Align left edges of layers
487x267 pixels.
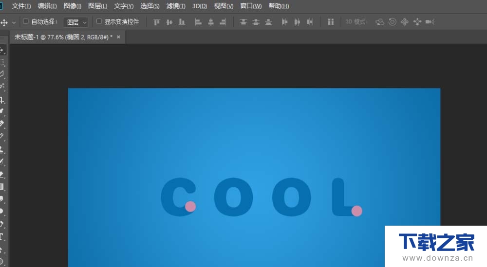pos(198,22)
